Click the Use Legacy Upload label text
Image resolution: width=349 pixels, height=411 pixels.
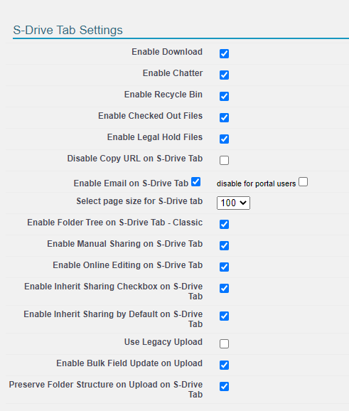pyautogui.click(x=163, y=342)
